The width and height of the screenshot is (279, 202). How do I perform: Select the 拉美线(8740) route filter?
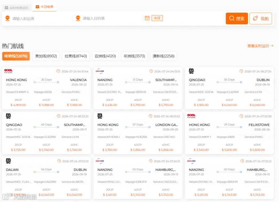click(x=76, y=56)
